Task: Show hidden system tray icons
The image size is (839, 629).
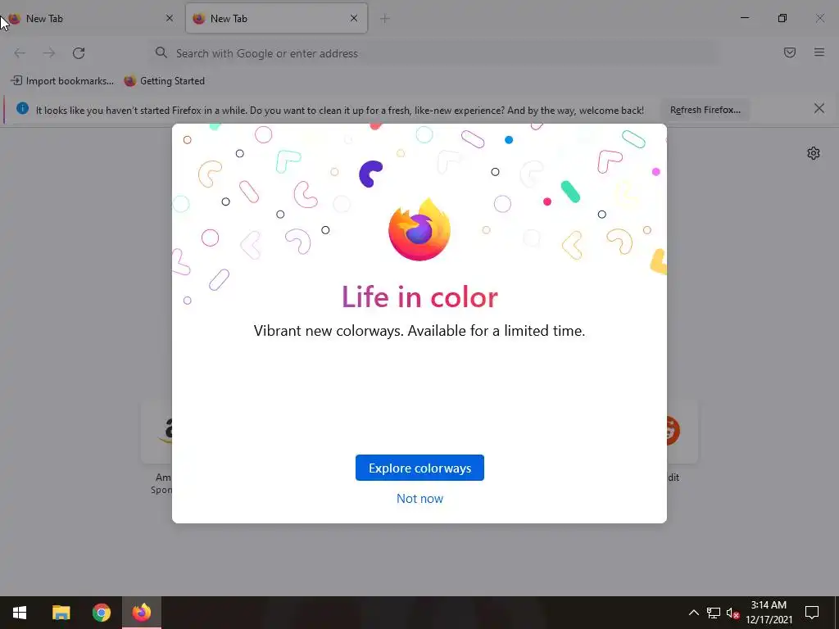Action: [x=693, y=613]
